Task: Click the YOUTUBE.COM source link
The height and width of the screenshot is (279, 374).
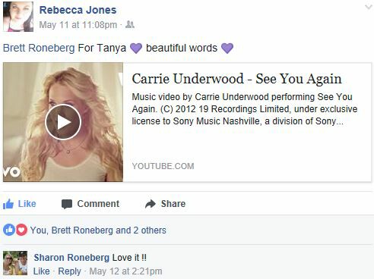Action: click(163, 166)
